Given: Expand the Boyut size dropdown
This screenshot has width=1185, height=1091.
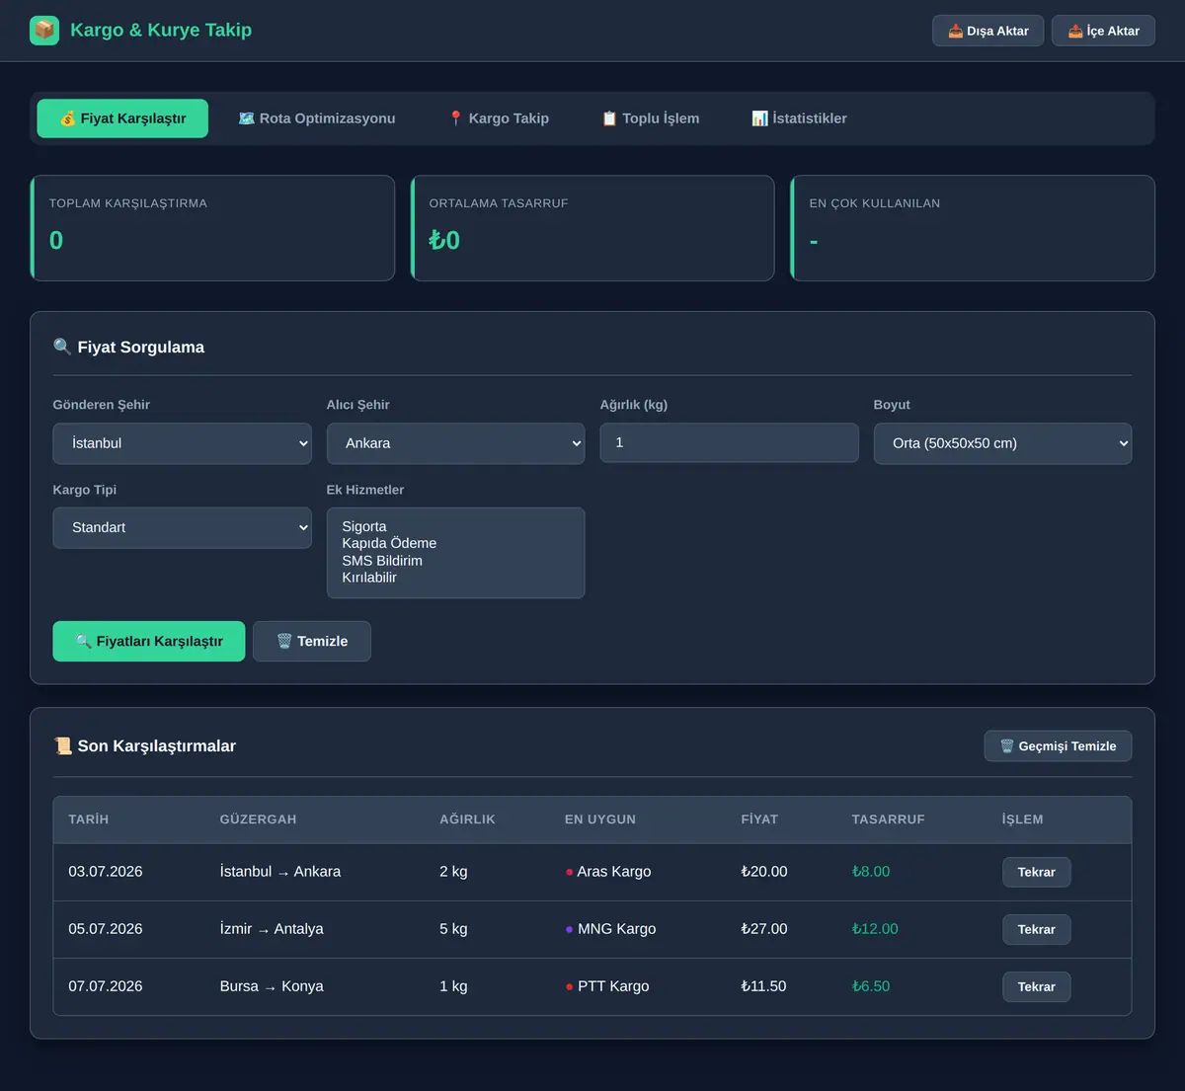Looking at the screenshot, I should click(x=1002, y=443).
